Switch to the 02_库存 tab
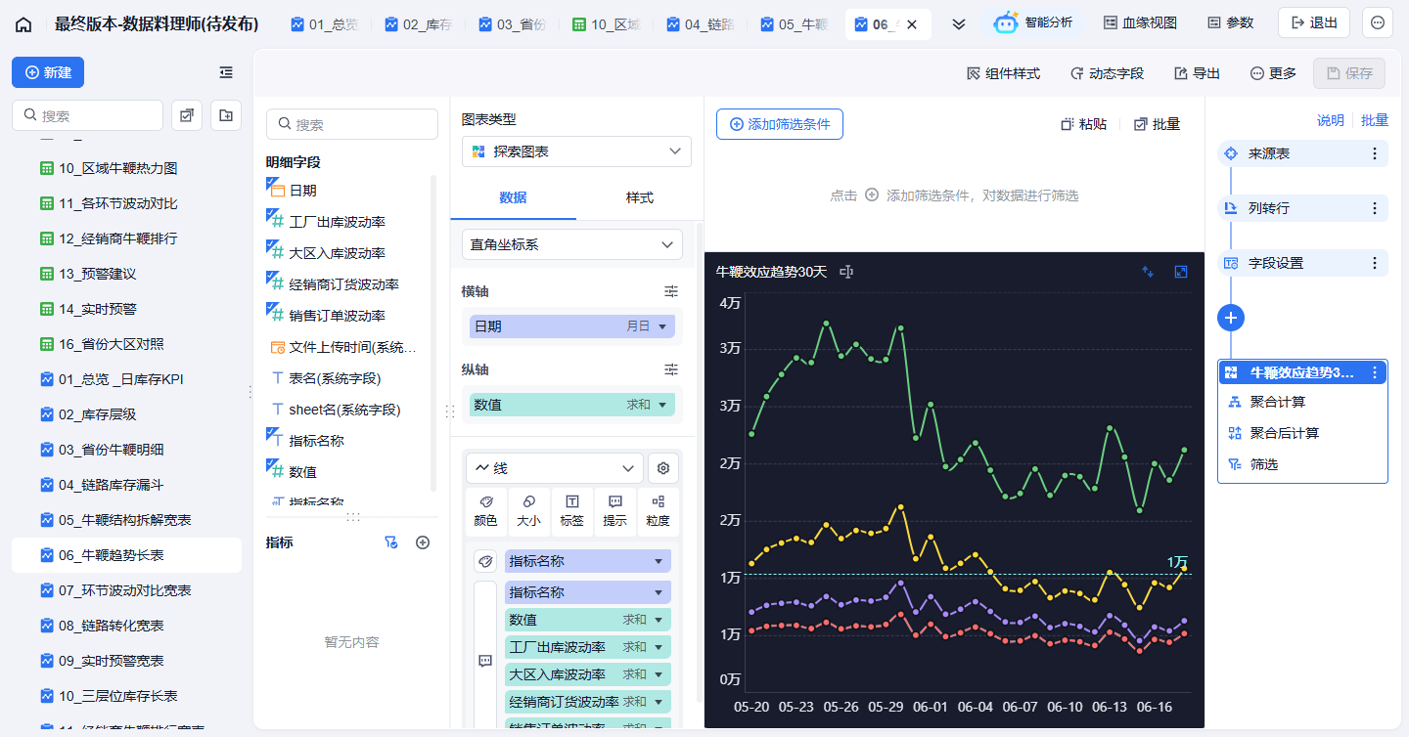 pos(418,24)
